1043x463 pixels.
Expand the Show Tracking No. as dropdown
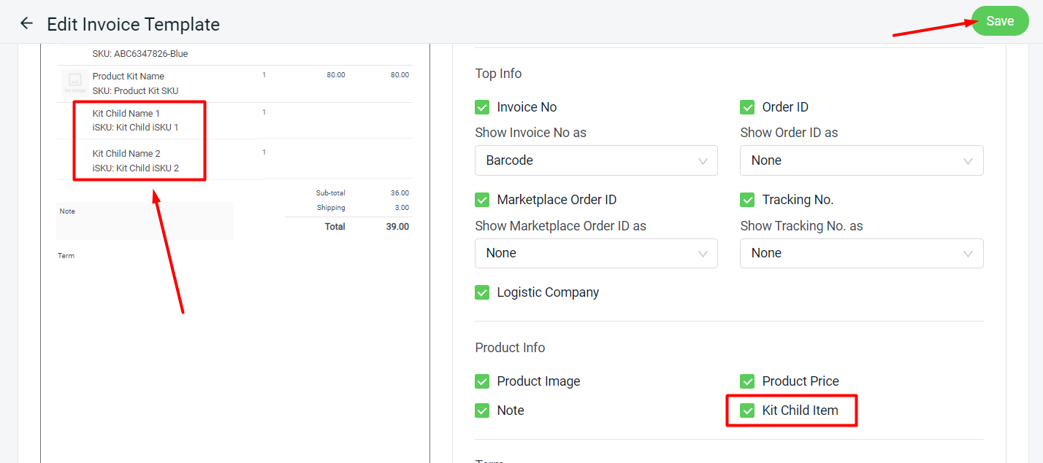click(861, 253)
